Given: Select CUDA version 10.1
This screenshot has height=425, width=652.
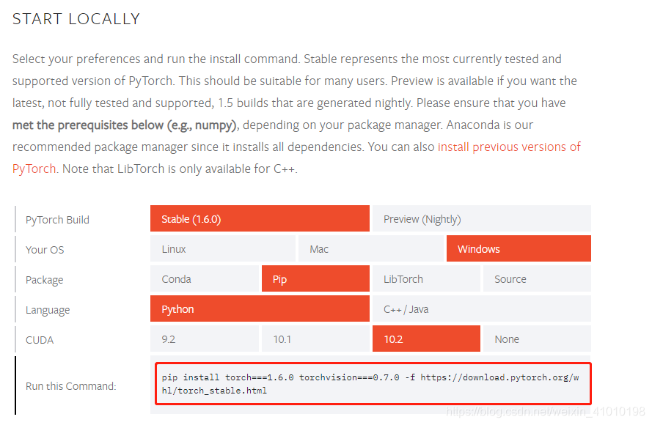Looking at the screenshot, I should click(x=315, y=339).
